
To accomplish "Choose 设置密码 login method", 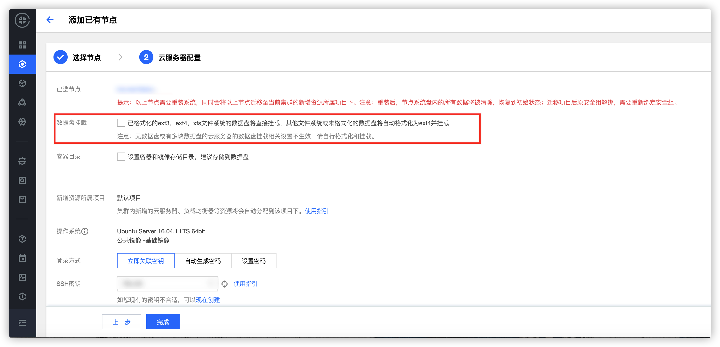I will 254,261.
